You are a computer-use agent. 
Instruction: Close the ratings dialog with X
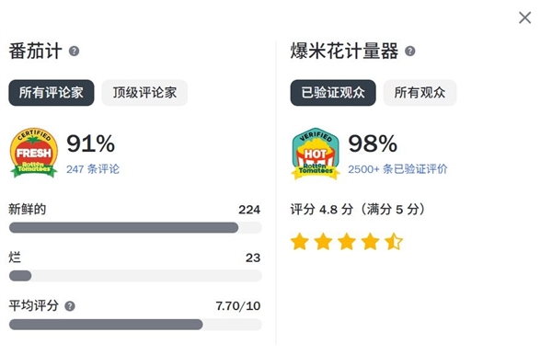pos(524,17)
